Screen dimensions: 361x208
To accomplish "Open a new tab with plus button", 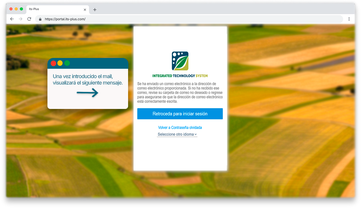I will [x=95, y=10].
